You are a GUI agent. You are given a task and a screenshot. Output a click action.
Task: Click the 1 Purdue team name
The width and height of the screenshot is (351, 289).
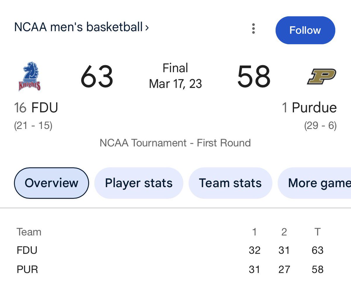point(309,108)
